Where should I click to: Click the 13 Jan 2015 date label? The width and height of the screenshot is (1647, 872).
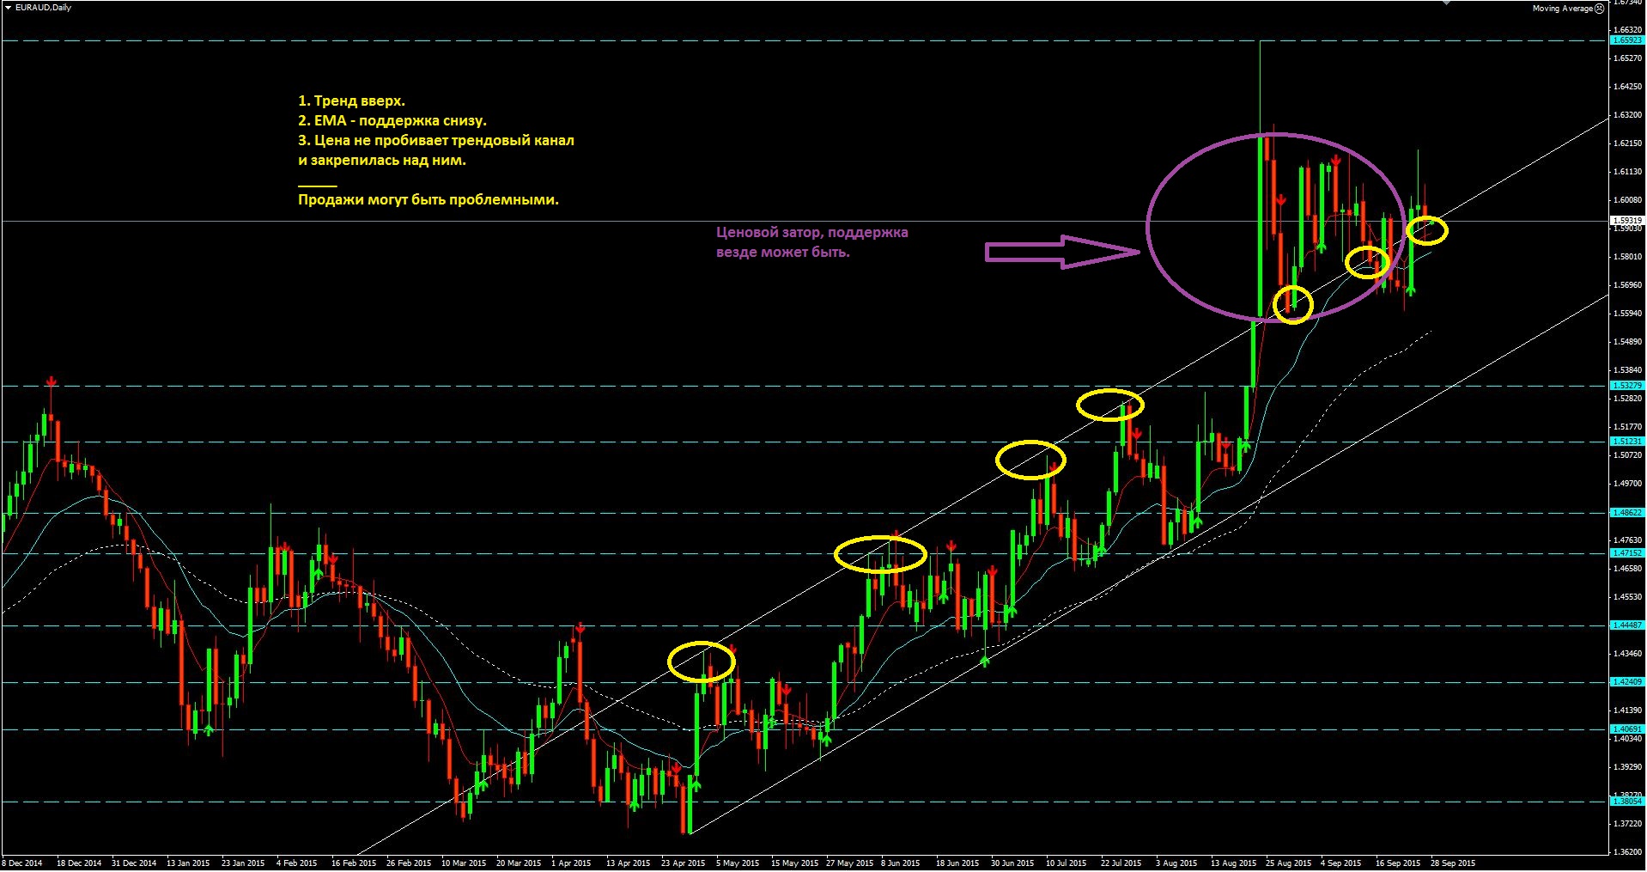click(x=188, y=863)
